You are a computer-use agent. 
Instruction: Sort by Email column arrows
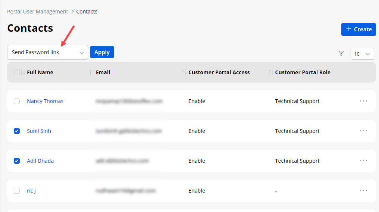point(92,72)
